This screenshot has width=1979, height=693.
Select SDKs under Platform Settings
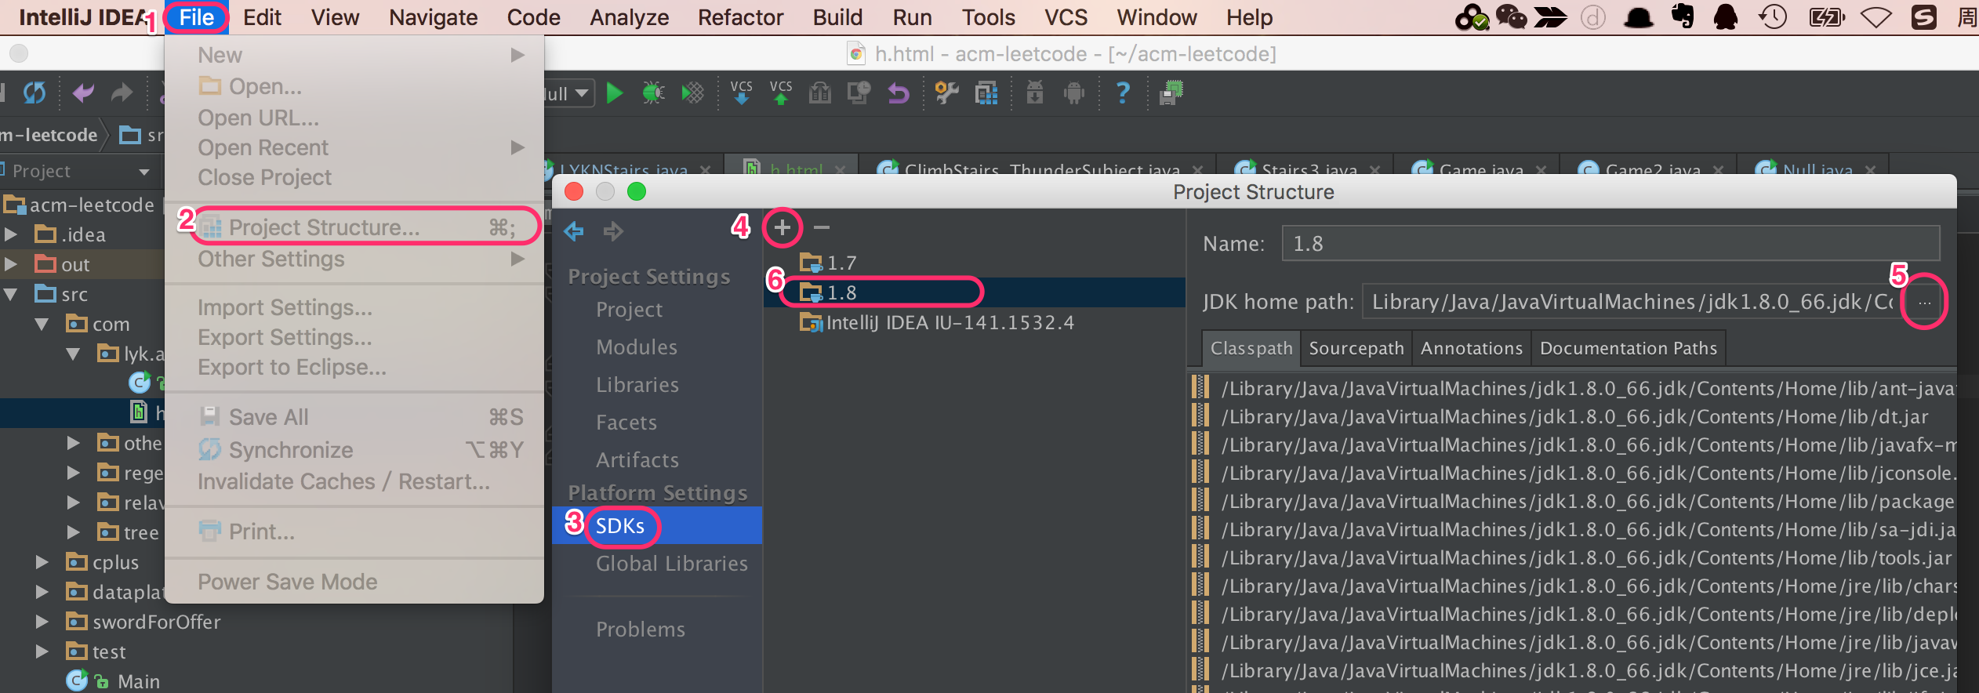[x=657, y=525]
